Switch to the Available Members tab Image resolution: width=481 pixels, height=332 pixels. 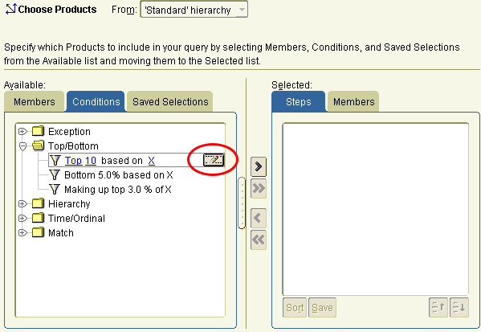35,101
